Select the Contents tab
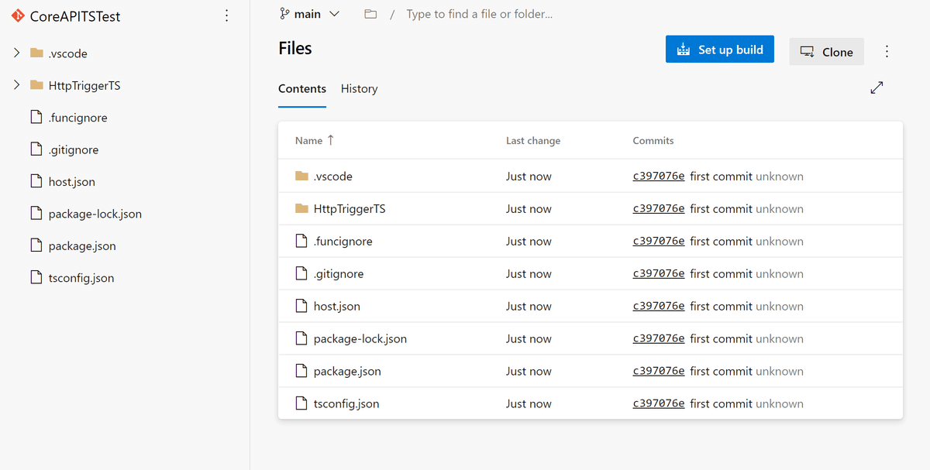 [x=302, y=88]
